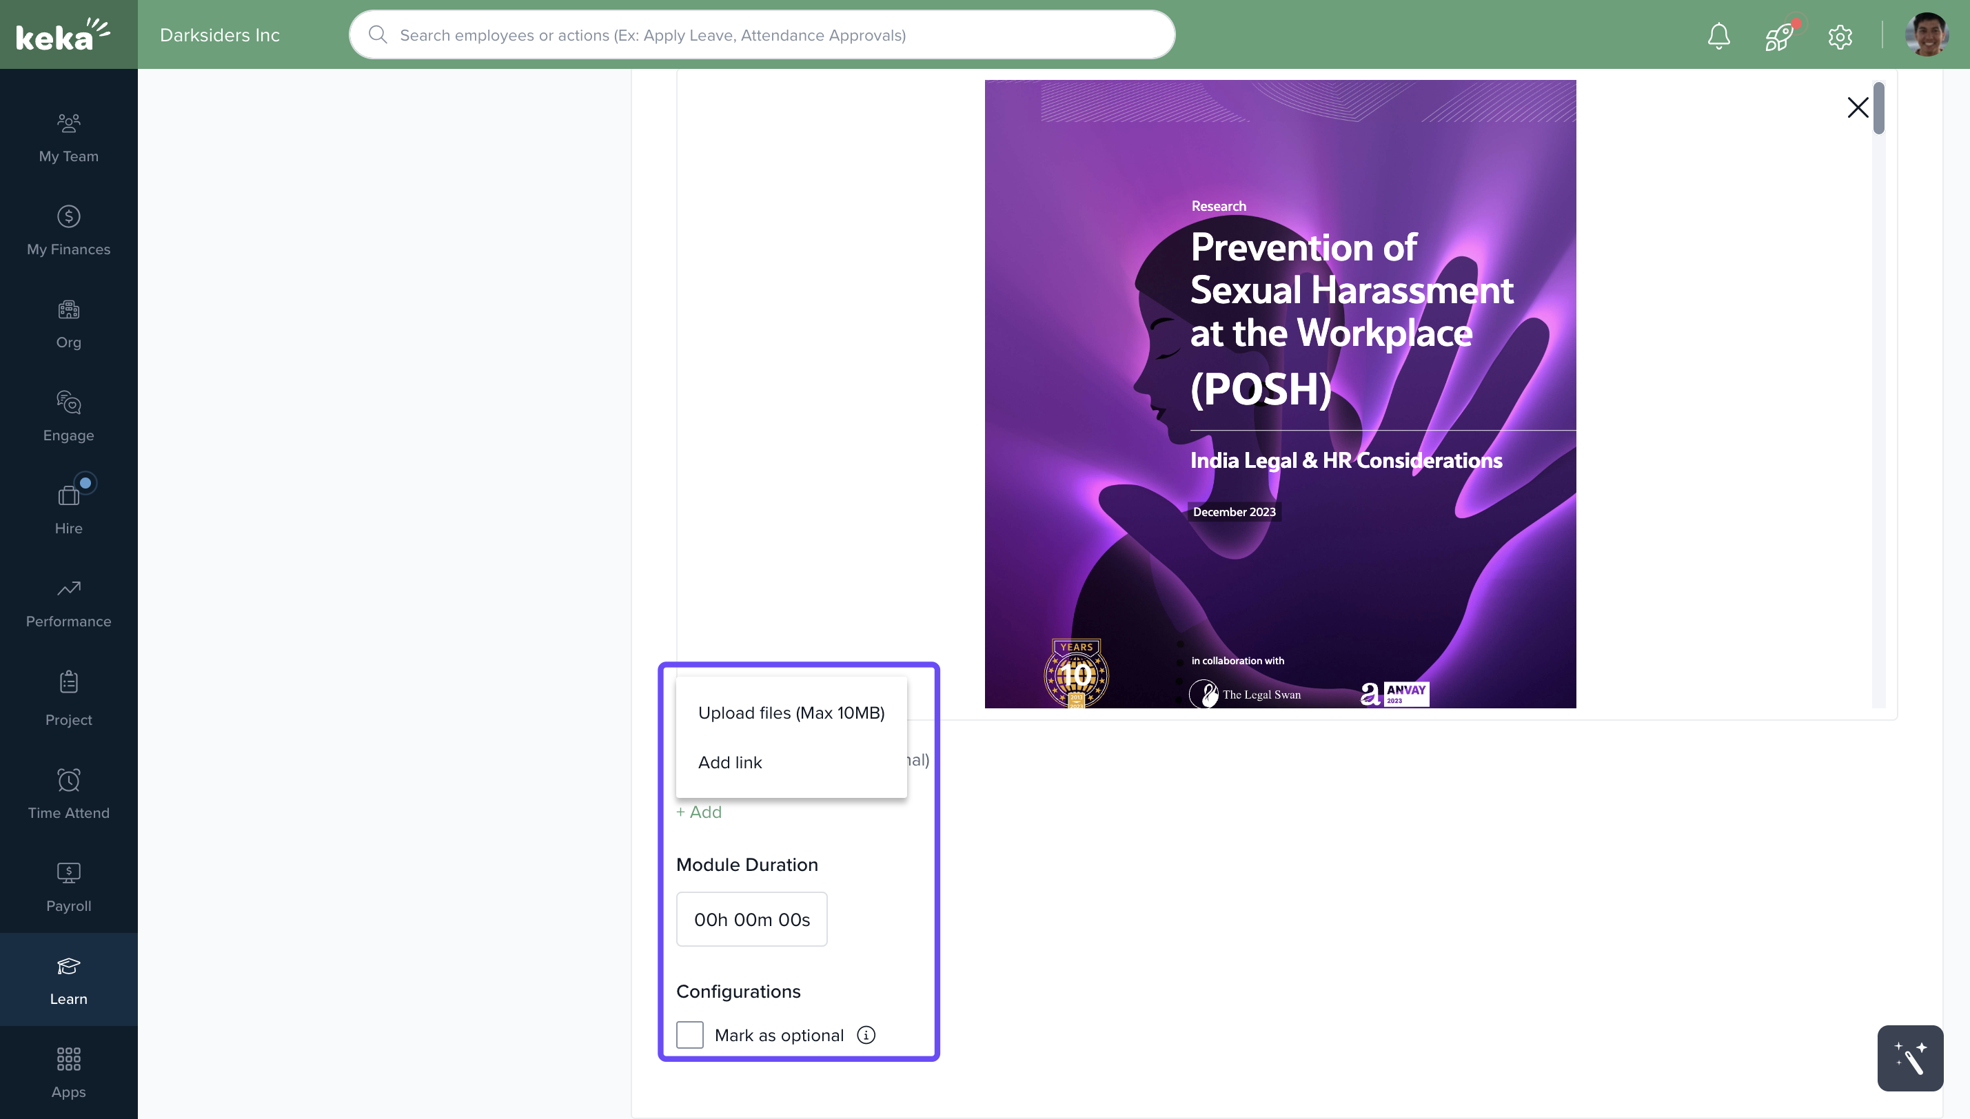Open the Org module

click(x=68, y=324)
